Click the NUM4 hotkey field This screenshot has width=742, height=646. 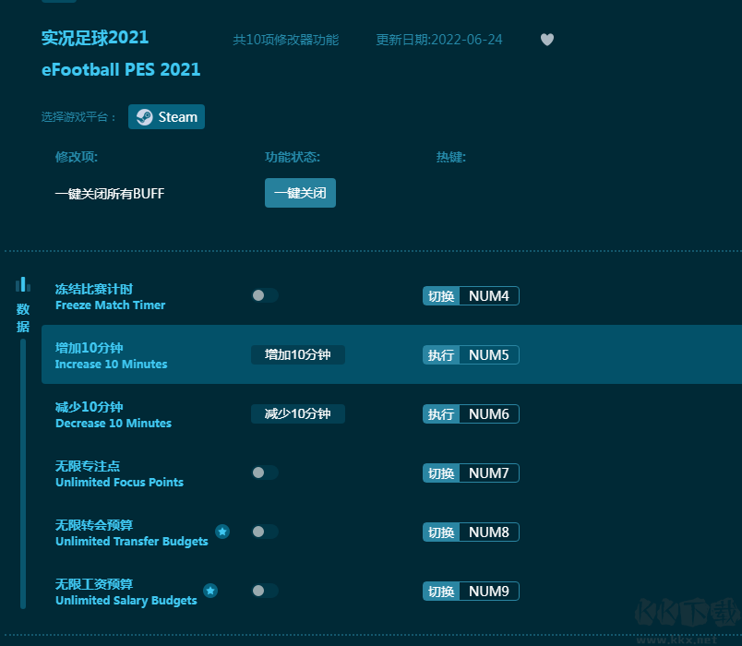click(x=488, y=296)
